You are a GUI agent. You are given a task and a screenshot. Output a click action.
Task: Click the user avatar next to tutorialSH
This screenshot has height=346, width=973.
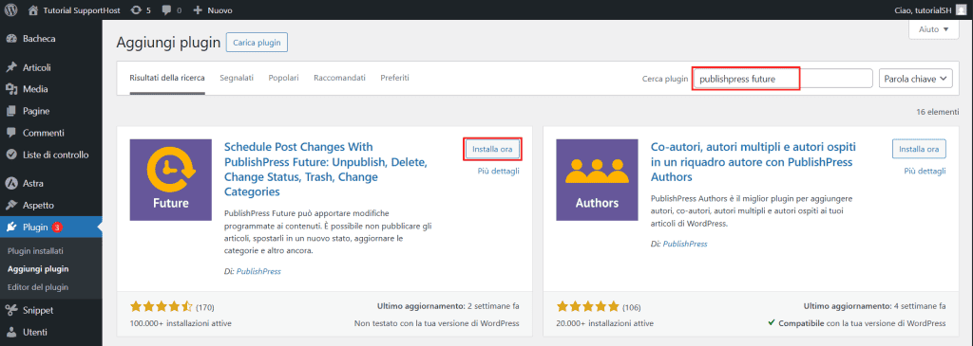[x=961, y=9]
